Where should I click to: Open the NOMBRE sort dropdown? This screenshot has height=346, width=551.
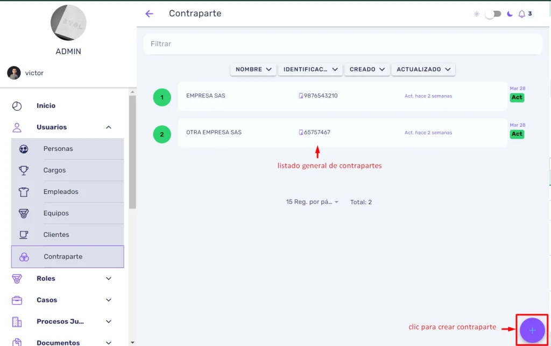tap(253, 69)
